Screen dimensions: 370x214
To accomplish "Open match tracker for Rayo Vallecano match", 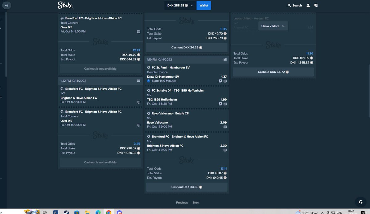I will tap(225, 127).
